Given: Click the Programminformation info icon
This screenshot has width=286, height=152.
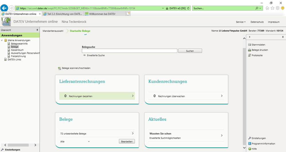Looking at the screenshot, I should coord(250,143).
